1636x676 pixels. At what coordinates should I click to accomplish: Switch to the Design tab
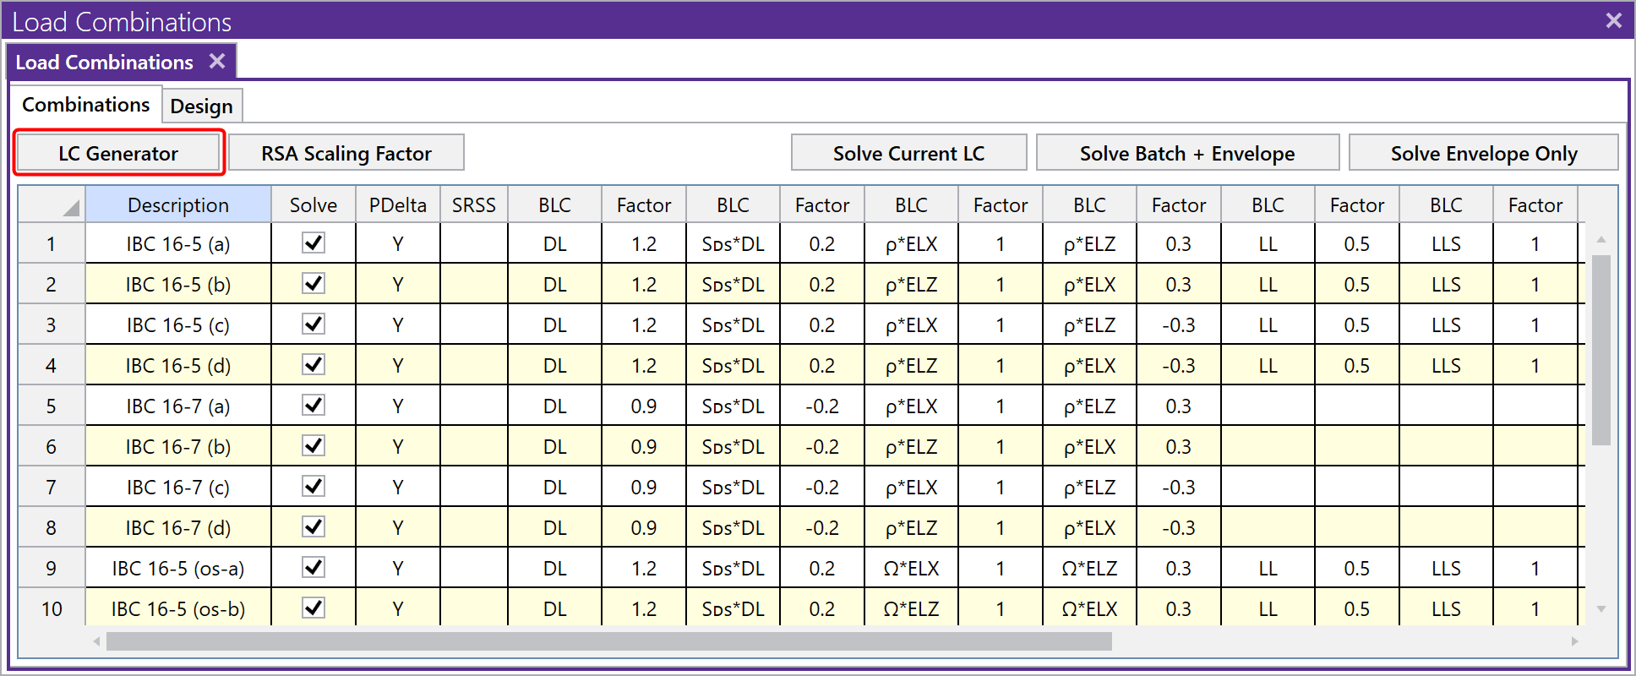(201, 106)
